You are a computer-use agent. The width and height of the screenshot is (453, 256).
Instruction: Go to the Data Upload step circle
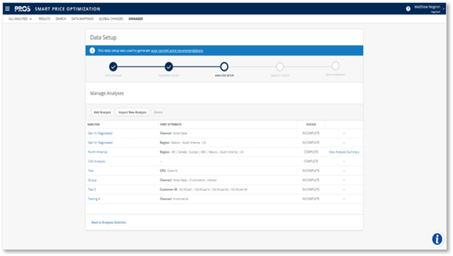113,67
